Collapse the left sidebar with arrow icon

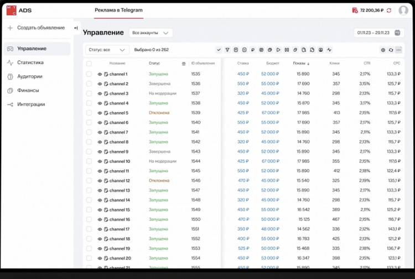pyautogui.click(x=76, y=28)
